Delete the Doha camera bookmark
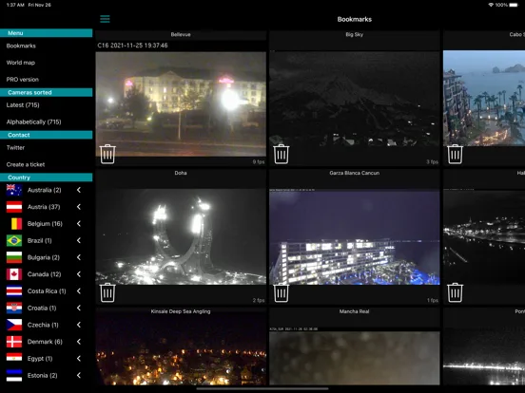This screenshot has width=525, height=393. [107, 292]
